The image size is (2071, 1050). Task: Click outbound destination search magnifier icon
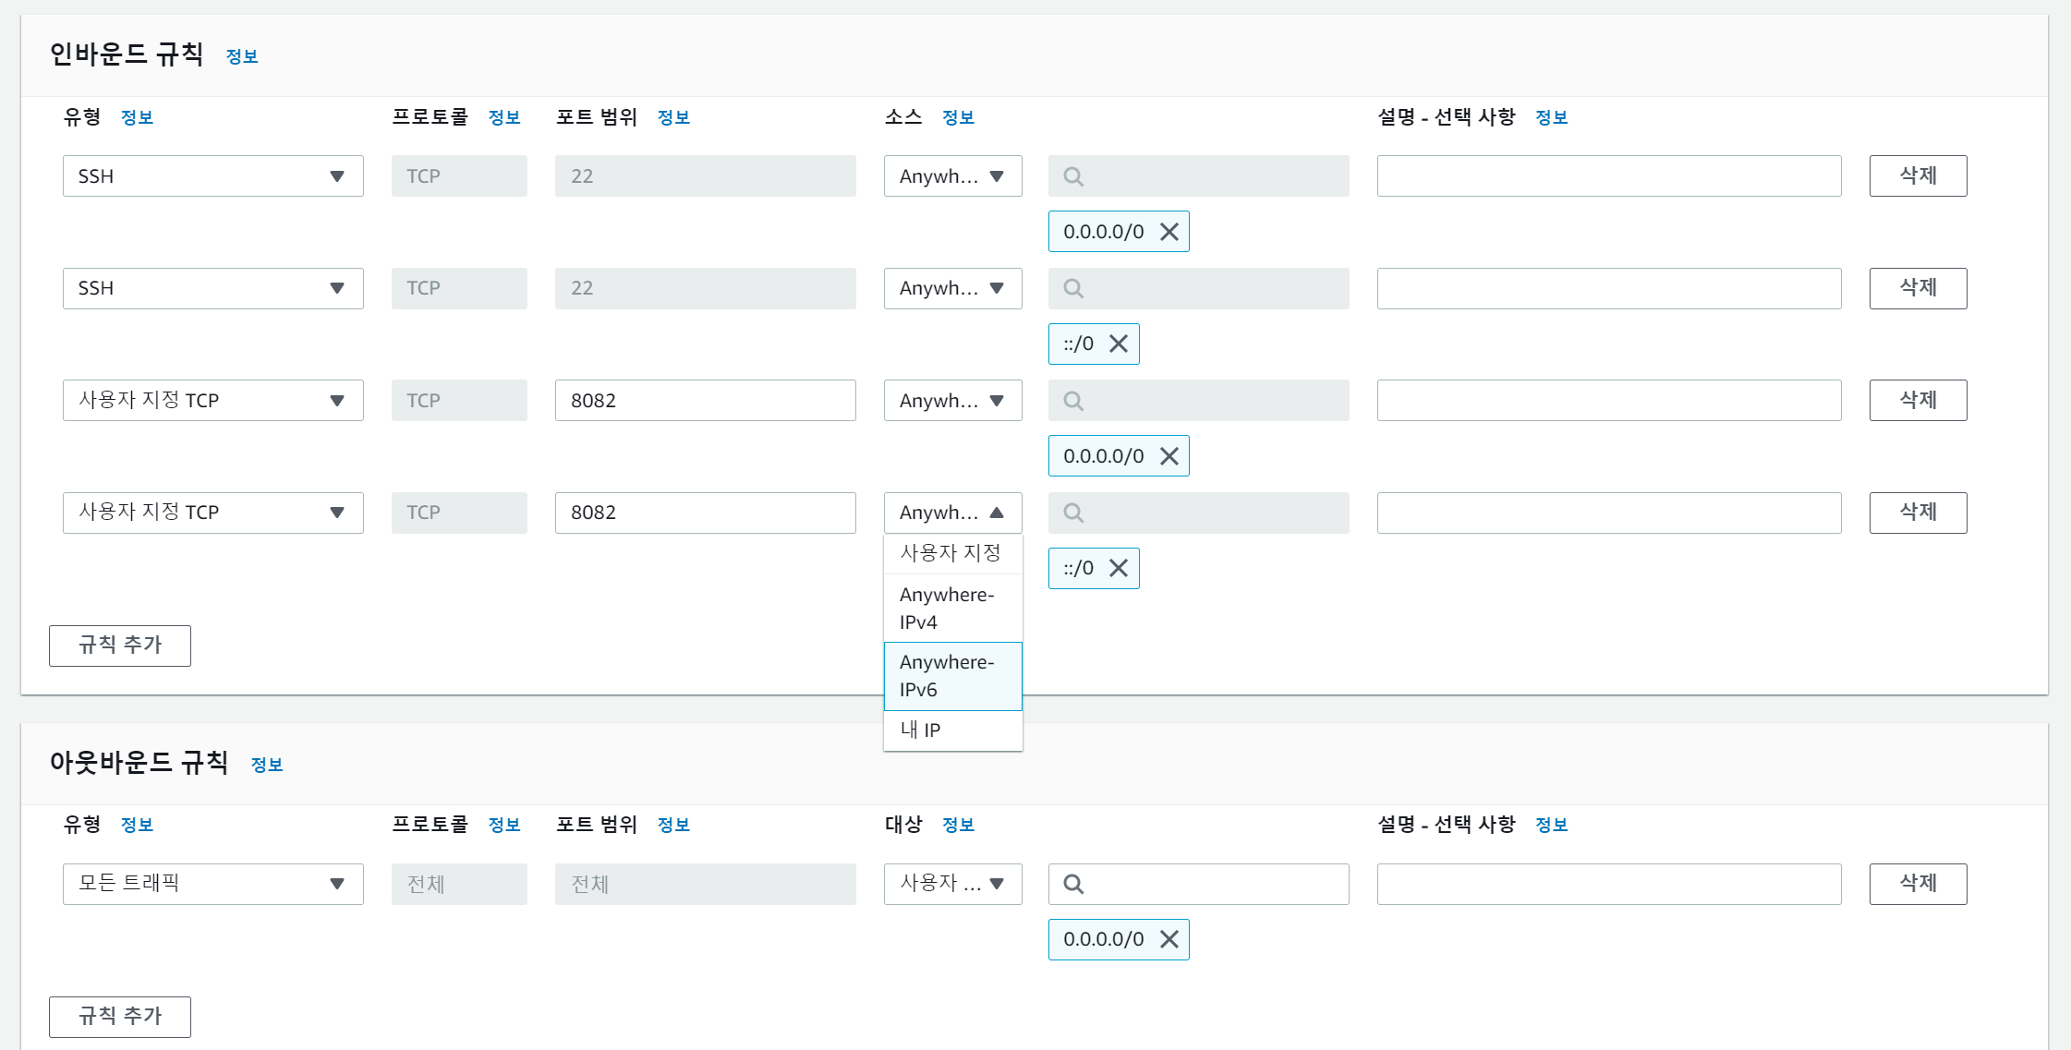pos(1072,884)
